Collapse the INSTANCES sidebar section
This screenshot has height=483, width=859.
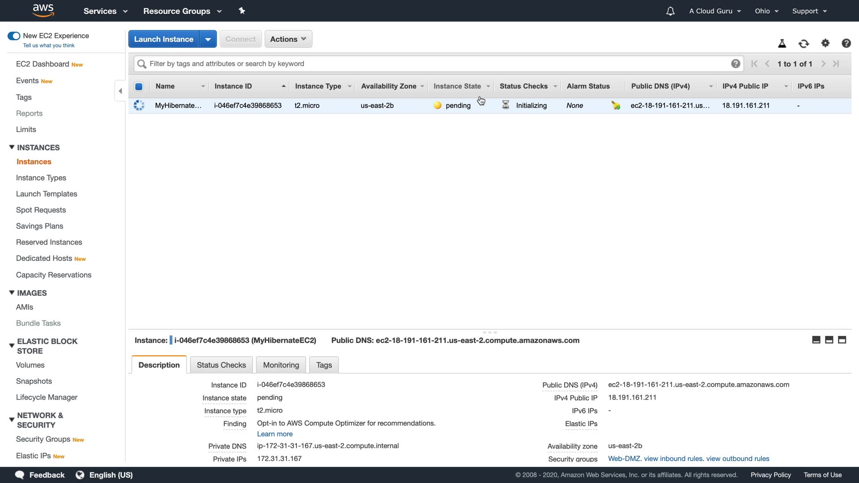click(x=12, y=147)
